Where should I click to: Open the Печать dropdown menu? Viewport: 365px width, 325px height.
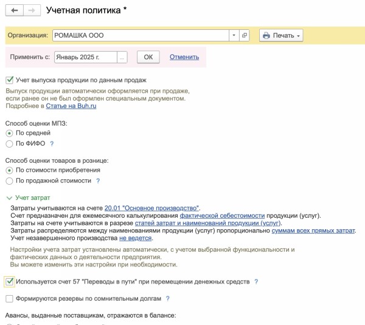pyautogui.click(x=281, y=36)
